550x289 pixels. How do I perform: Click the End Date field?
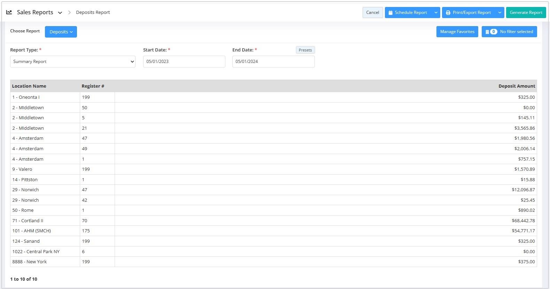[273, 62]
